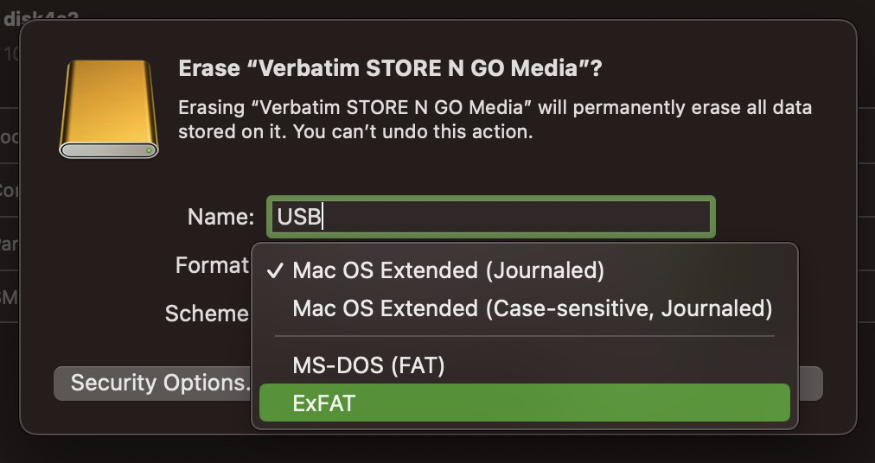Focus the Name text field

click(490, 217)
